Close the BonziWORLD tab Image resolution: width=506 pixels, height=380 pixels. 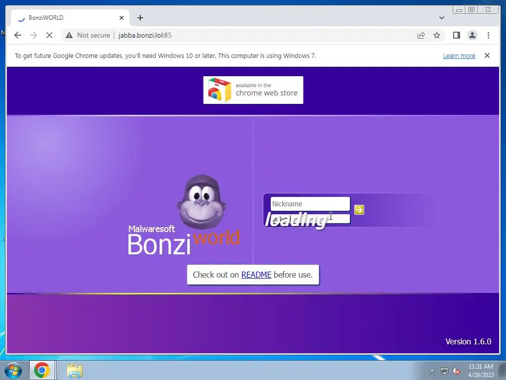122,18
